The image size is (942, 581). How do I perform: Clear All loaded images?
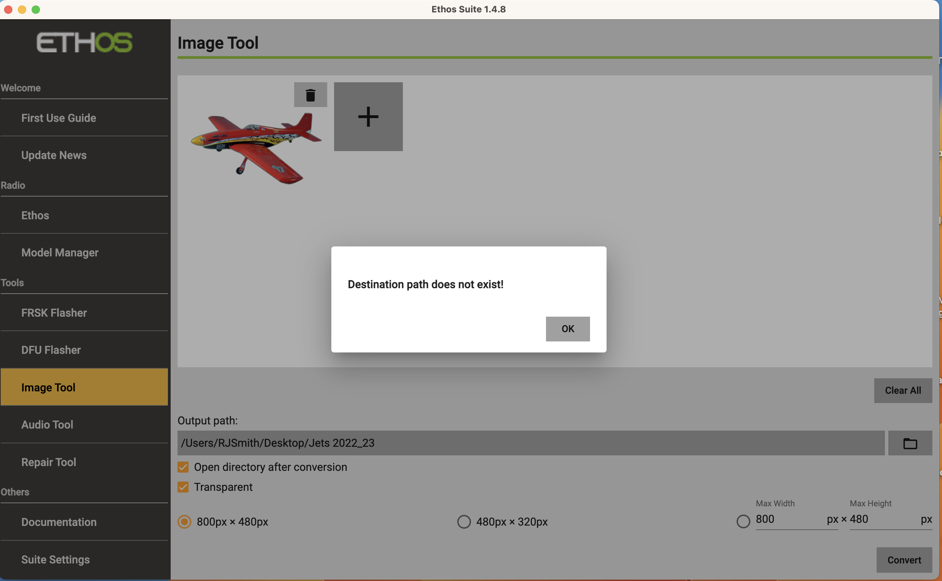pos(903,390)
